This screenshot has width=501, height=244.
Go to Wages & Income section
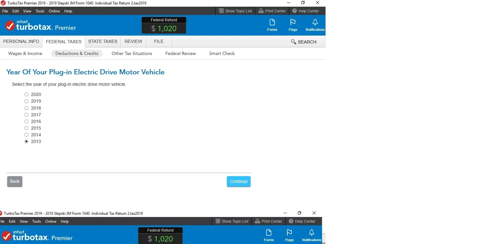coord(25,53)
